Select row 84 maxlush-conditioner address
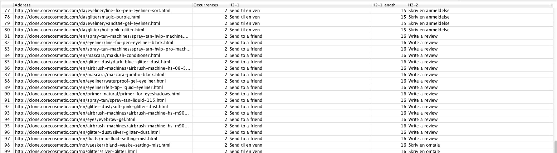The image size is (557, 153). pos(87,56)
